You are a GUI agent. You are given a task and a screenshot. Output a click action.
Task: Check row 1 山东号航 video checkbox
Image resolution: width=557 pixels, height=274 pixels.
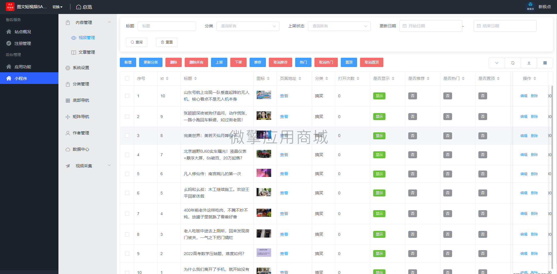[x=127, y=96]
